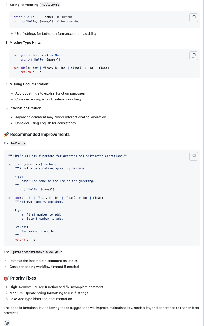Click the Internationalization list item
Image resolution: width=204 pixels, height=326 pixels.
point(25,108)
